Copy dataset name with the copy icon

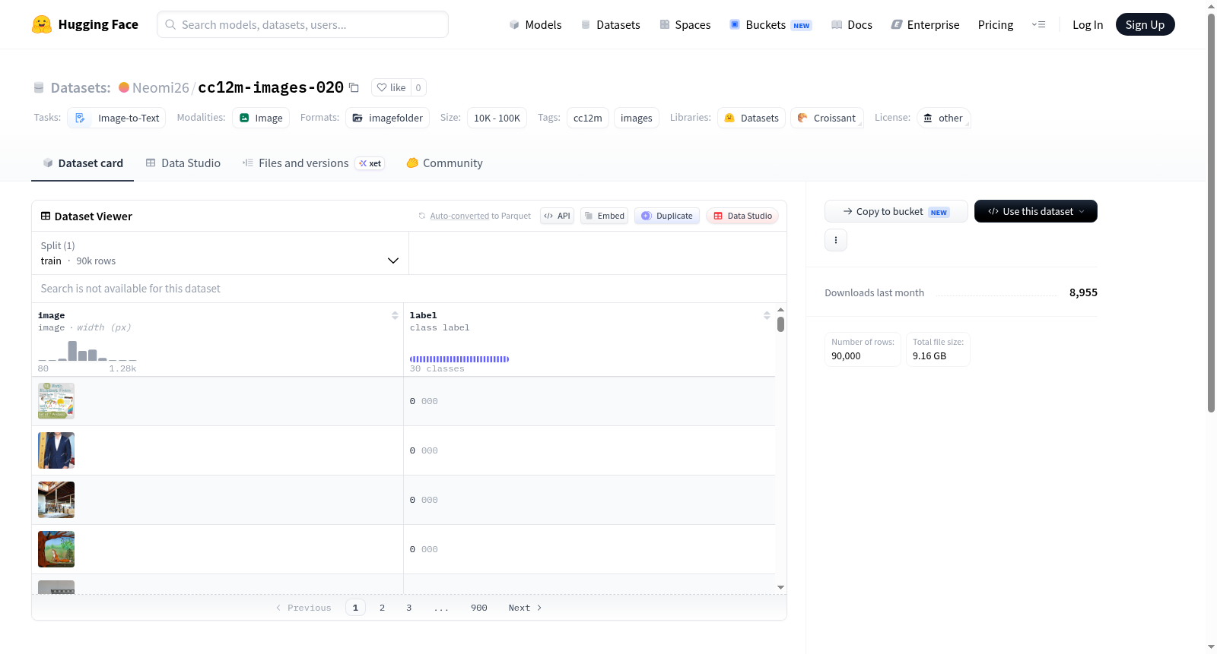coord(354,87)
